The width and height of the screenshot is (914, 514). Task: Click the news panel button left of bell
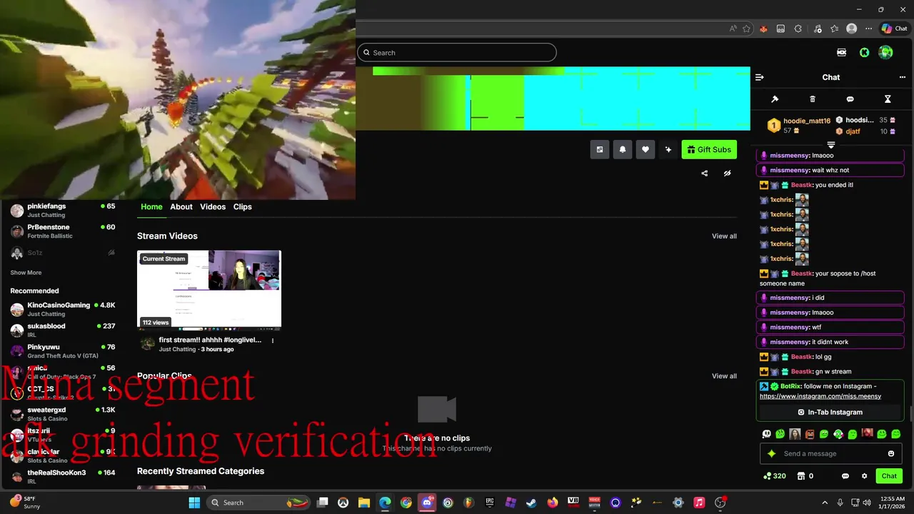click(600, 149)
